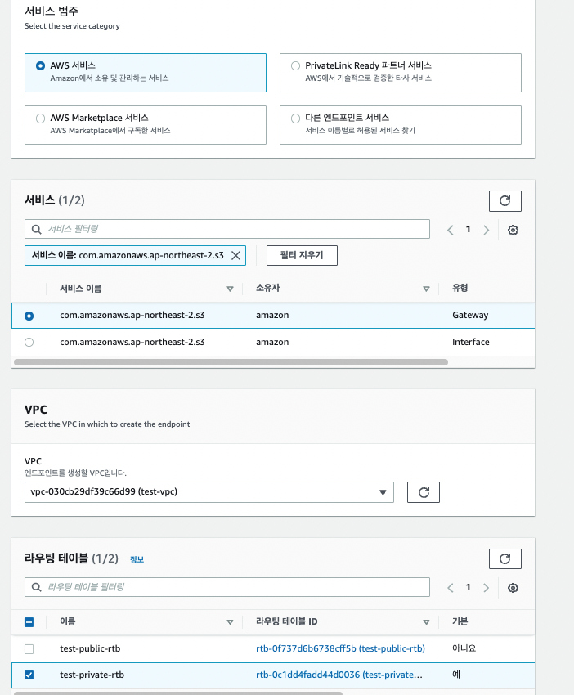Check the test-public-rtb routing table

[x=29, y=649]
